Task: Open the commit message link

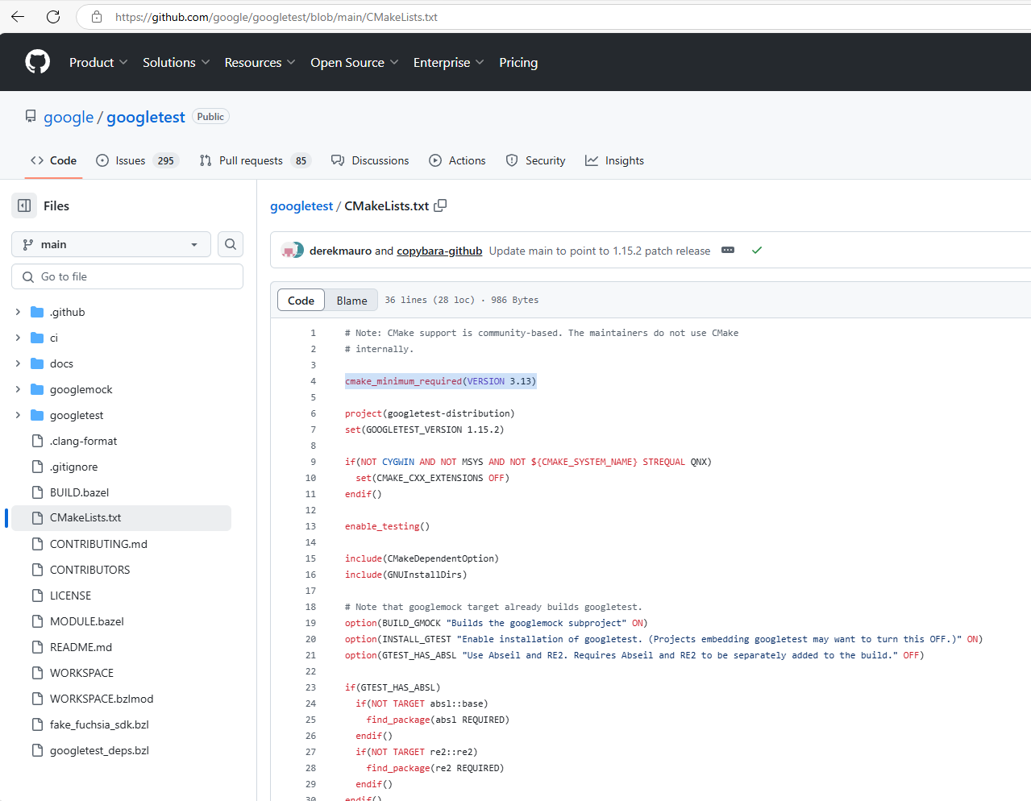Action: point(600,251)
